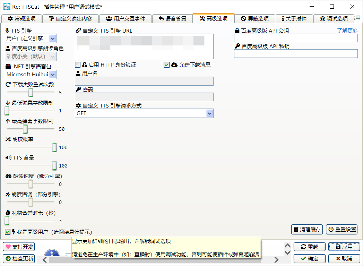Click the speedometer icon beside 朗读速度
363x266 pixels.
[8, 176]
